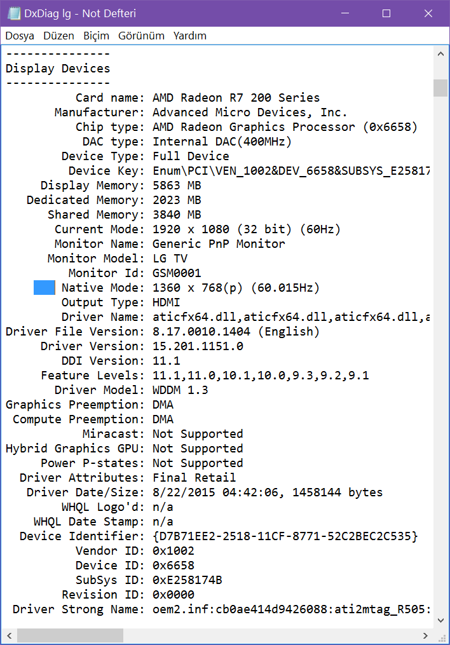Click the vertical scrollbar up arrow
450x645 pixels.
coord(440,53)
